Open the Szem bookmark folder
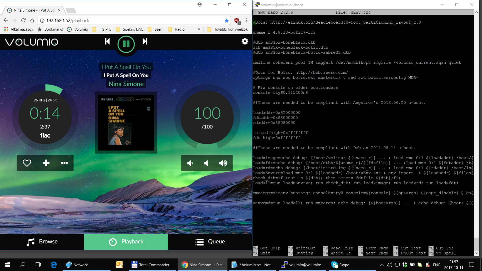The image size is (482, 271). point(156,29)
